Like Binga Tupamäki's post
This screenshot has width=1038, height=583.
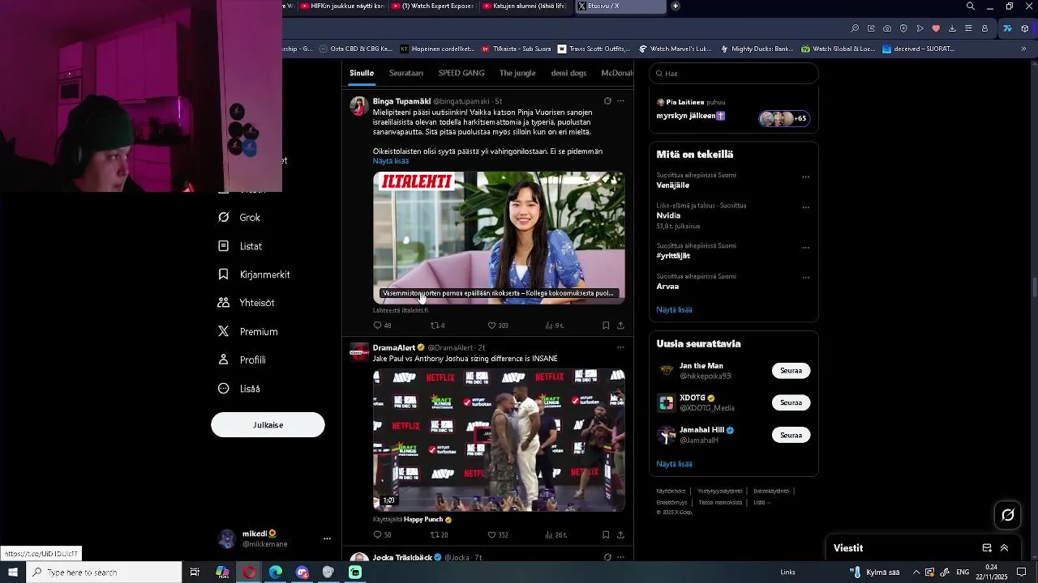[x=497, y=326]
